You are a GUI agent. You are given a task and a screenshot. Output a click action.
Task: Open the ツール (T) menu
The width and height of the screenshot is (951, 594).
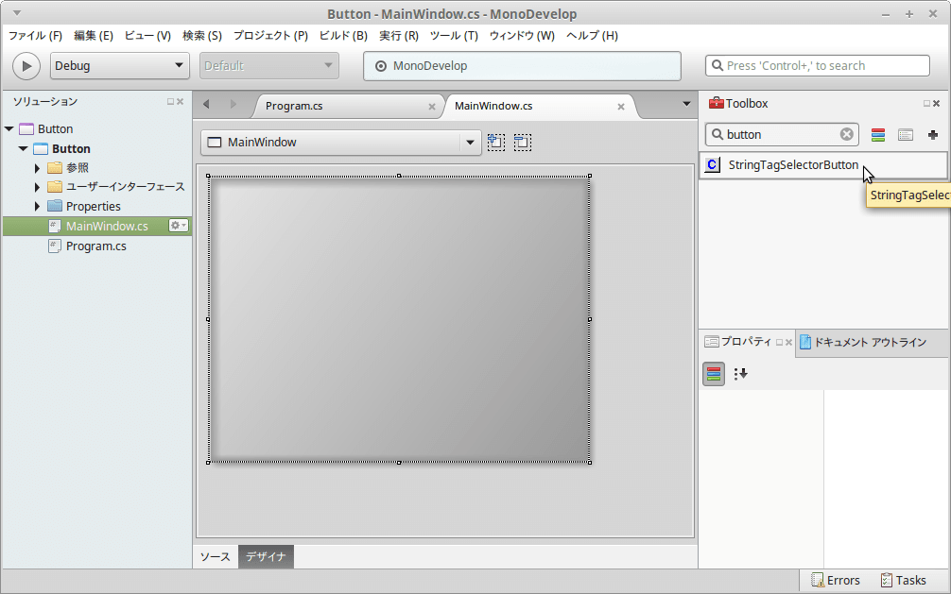coord(454,36)
